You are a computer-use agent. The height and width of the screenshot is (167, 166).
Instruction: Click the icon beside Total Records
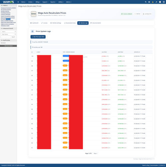[x=32, y=47]
